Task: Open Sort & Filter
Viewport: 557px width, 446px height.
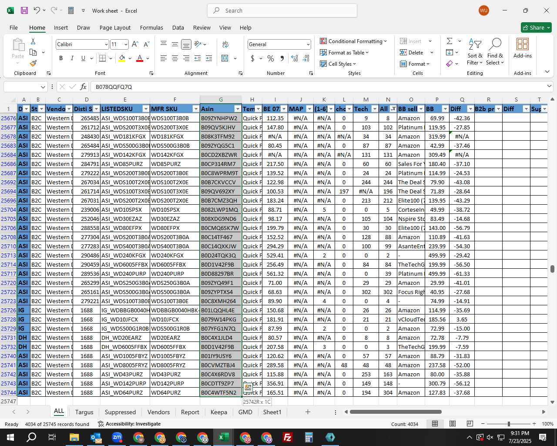Action: tap(475, 51)
